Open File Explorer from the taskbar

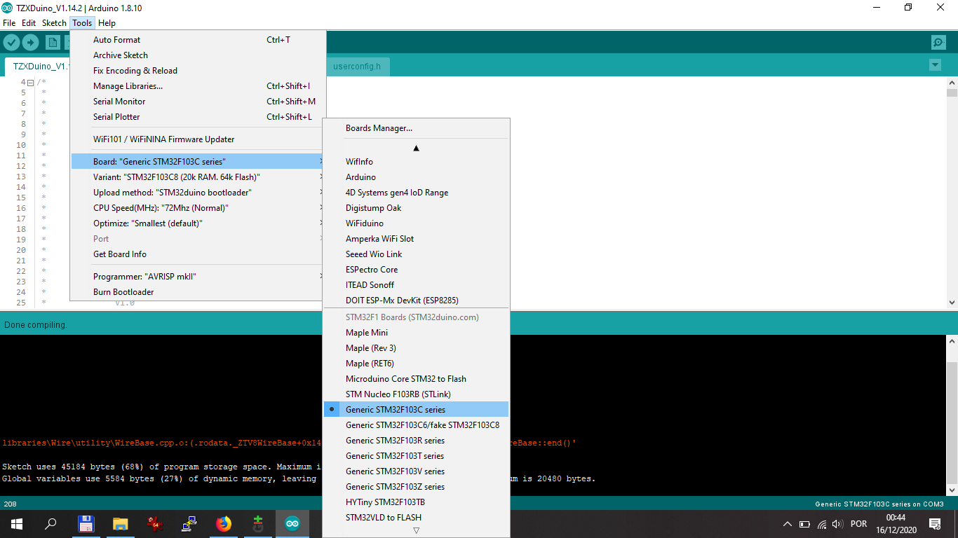point(120,523)
